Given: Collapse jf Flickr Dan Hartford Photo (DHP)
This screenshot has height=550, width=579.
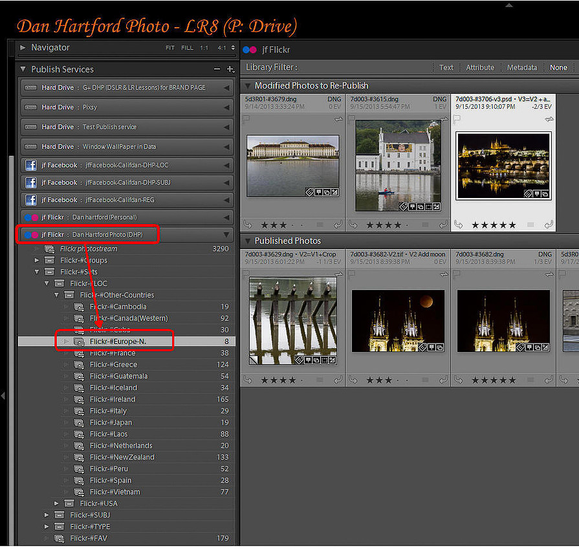Looking at the screenshot, I should point(226,235).
